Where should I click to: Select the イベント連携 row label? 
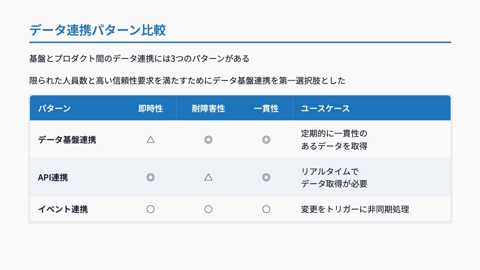[x=63, y=209]
